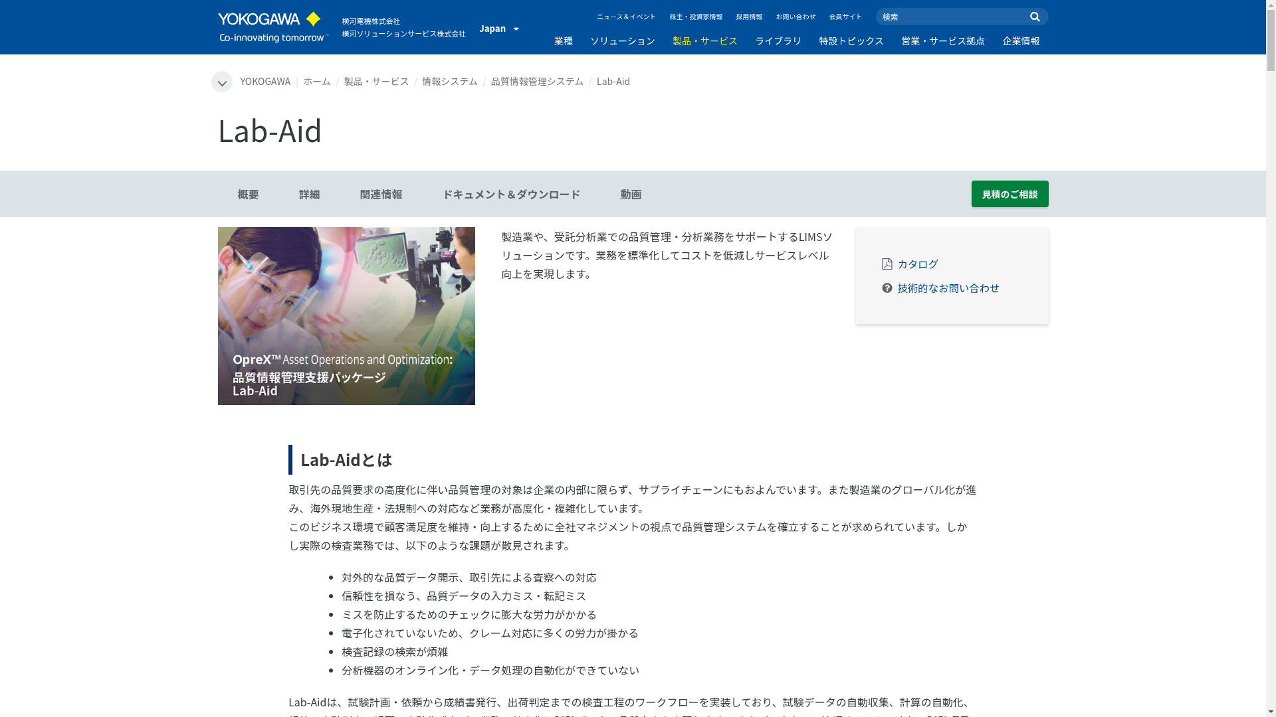
Task: Click Lab-Aid breadcrumb
Action: 613,81
